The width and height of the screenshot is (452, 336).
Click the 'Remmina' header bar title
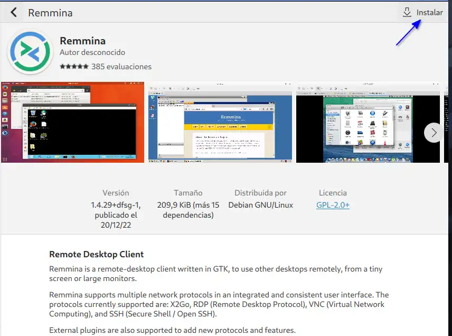pos(50,13)
